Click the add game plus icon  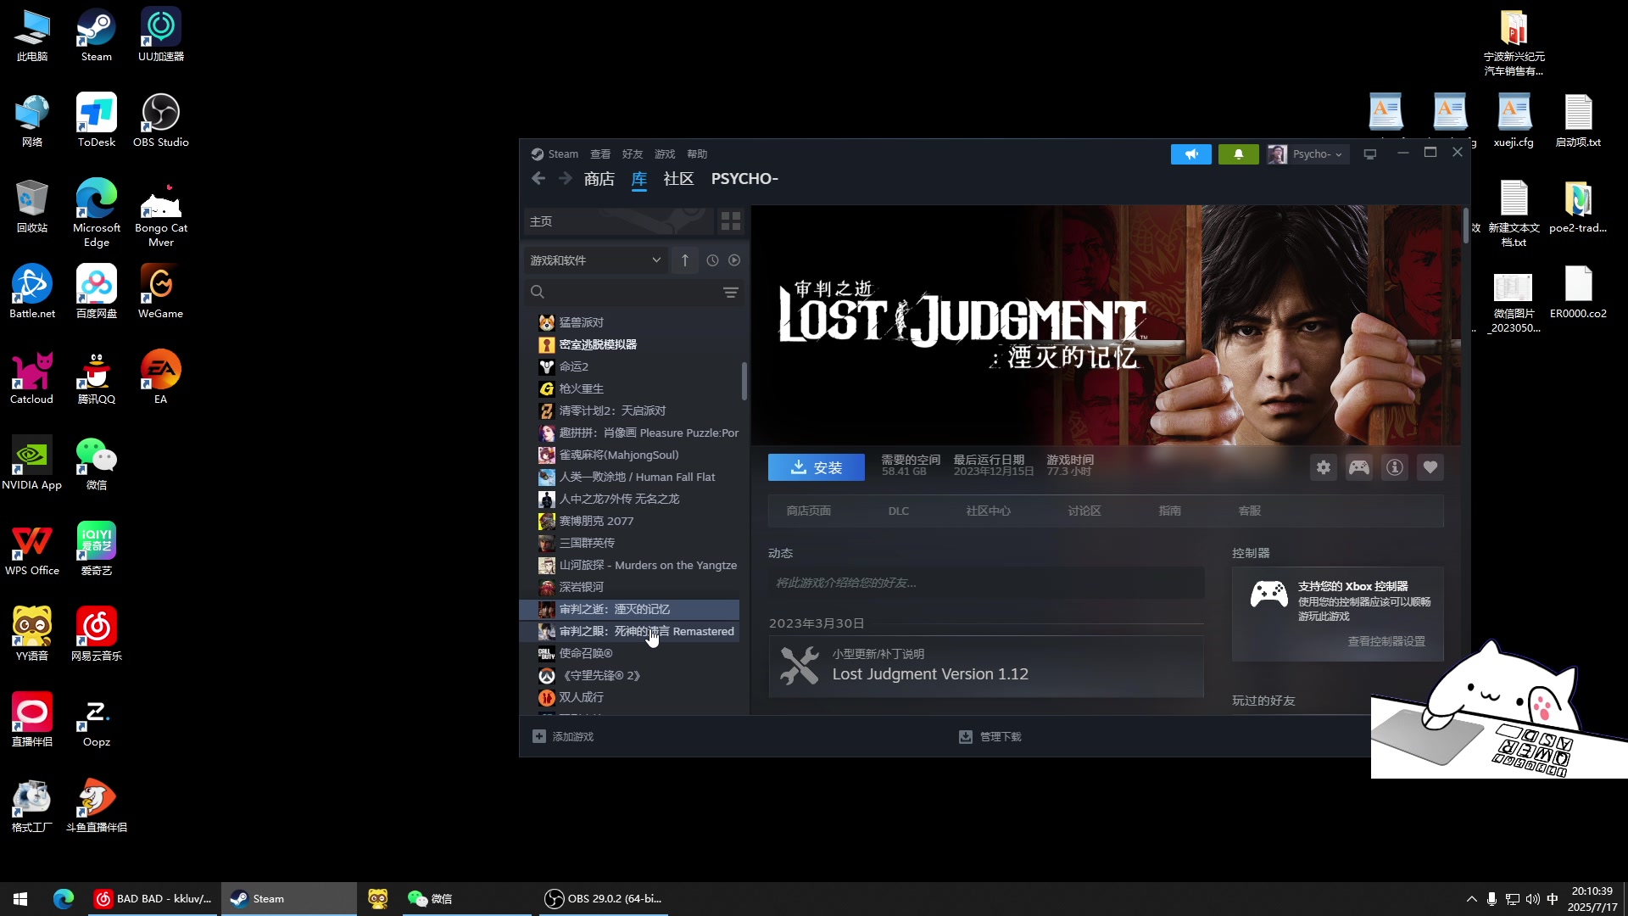click(x=539, y=736)
